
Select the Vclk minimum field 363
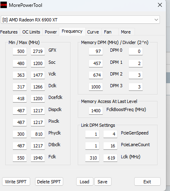click(20, 75)
